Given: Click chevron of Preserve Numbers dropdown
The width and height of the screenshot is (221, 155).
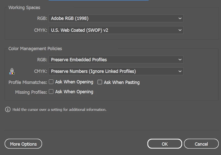Looking at the screenshot, I should click(x=180, y=71).
